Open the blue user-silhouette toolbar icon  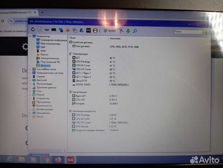(x=81, y=30)
